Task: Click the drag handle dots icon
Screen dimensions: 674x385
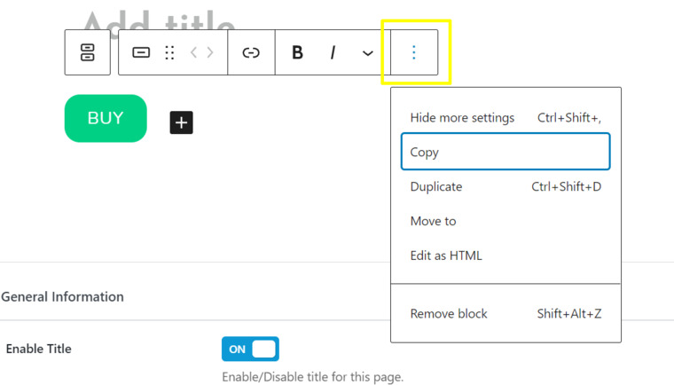Action: (x=169, y=52)
